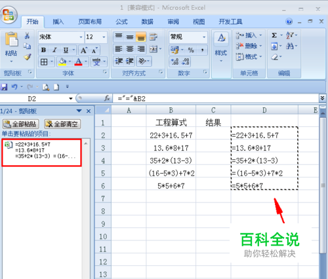Align text left
This screenshot has height=279, width=328.
coord(119,49)
